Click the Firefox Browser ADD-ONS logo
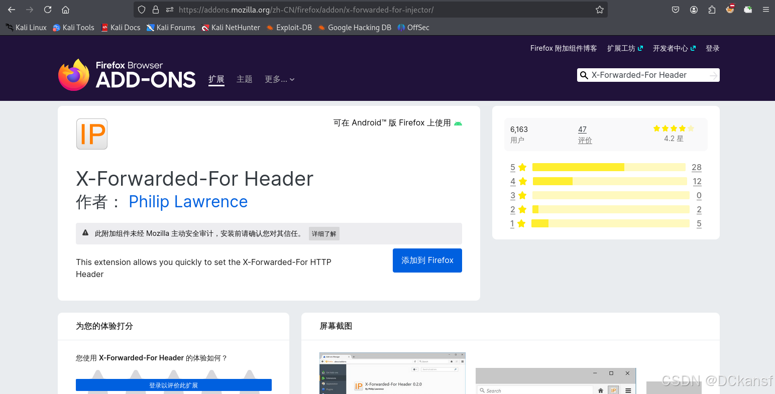 [127, 75]
